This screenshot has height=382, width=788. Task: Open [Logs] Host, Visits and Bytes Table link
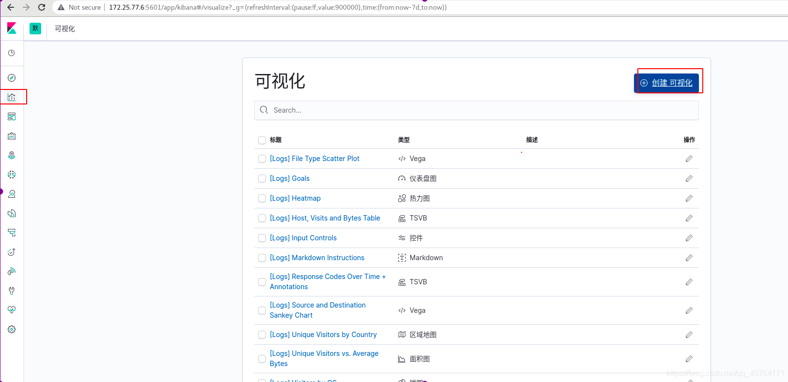pos(325,218)
